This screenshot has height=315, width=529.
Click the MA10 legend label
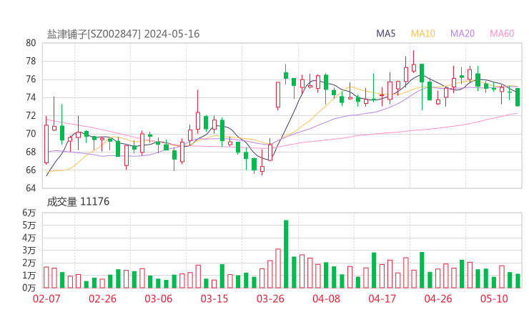click(422, 34)
